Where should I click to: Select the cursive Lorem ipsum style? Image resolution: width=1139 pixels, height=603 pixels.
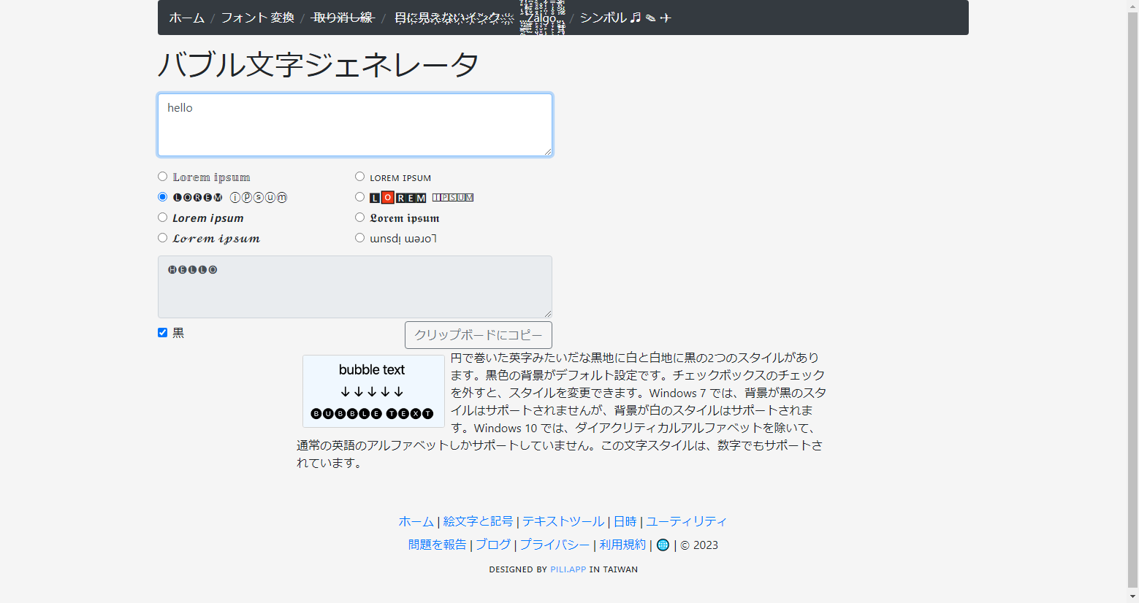(x=162, y=237)
